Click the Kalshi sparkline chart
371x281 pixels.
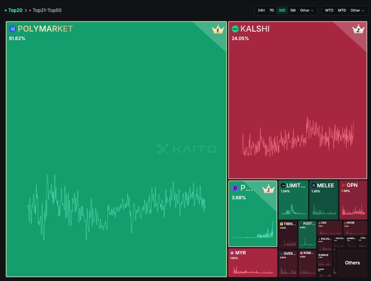click(x=298, y=137)
